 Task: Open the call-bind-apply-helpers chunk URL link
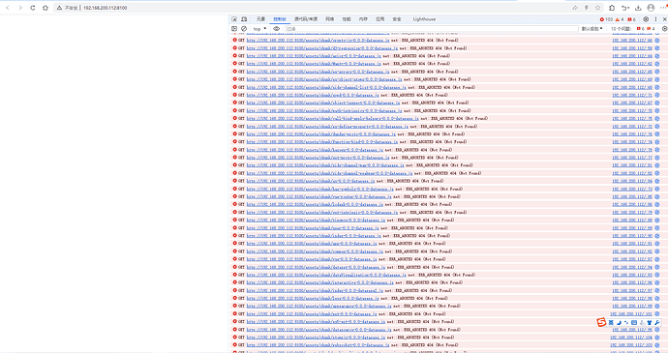(333, 118)
